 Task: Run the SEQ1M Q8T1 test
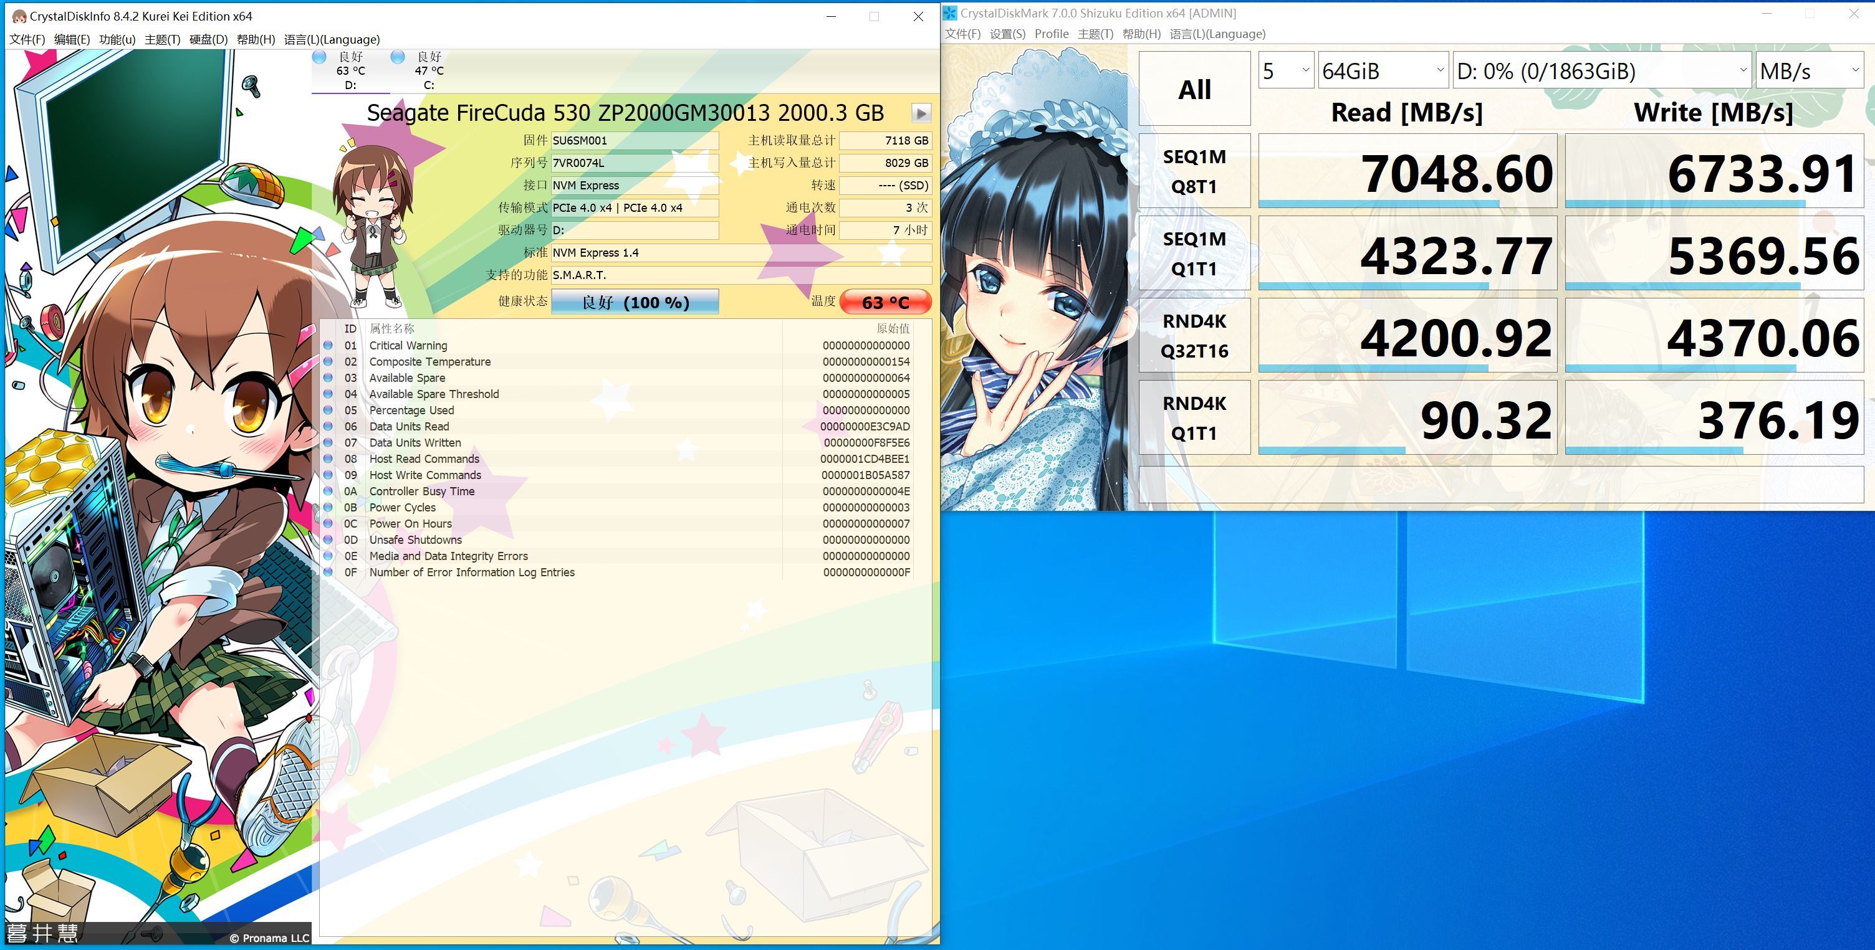(x=1194, y=171)
